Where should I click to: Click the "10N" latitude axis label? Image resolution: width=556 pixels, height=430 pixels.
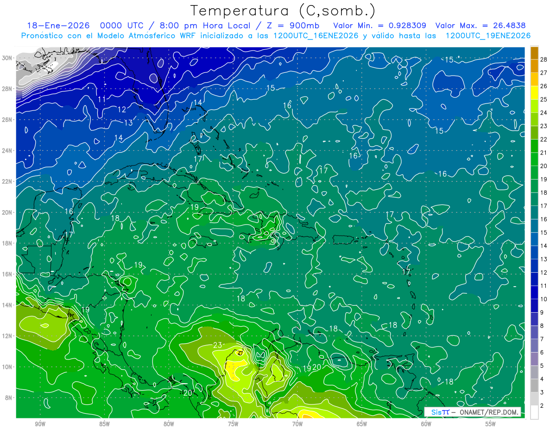pyautogui.click(x=7, y=367)
